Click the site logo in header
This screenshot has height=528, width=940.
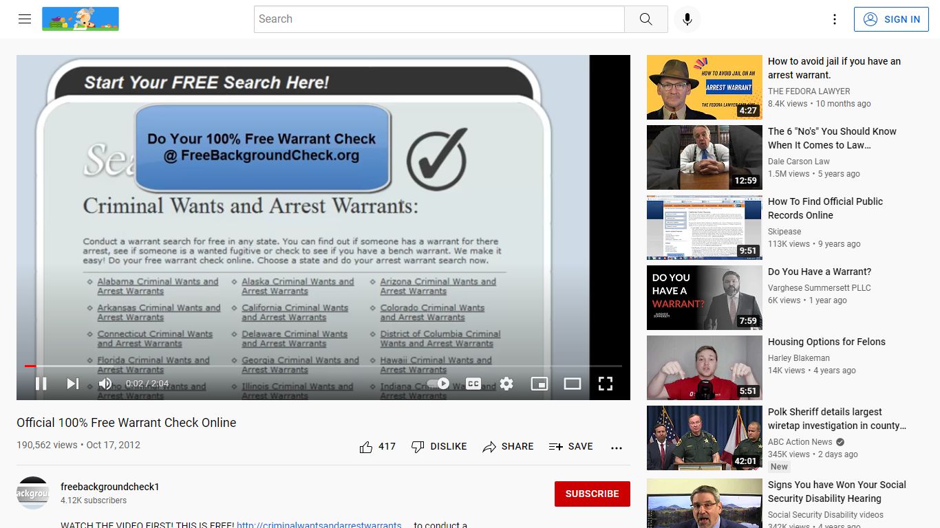pos(81,19)
